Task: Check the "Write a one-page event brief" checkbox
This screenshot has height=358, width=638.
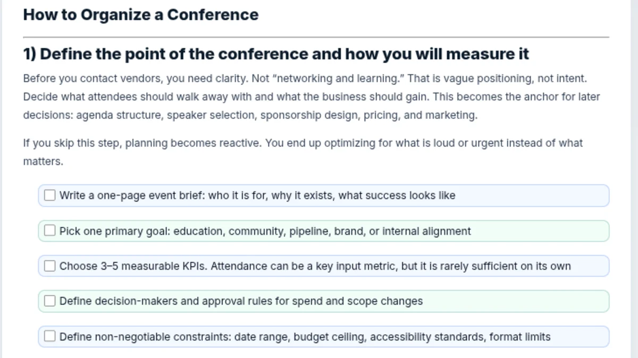Action: tap(49, 195)
